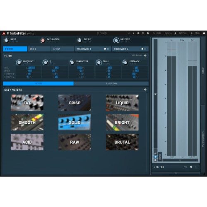Viewport: 207px width, 207px height.
Task: Click the Frequency knob
Action: tap(19, 63)
